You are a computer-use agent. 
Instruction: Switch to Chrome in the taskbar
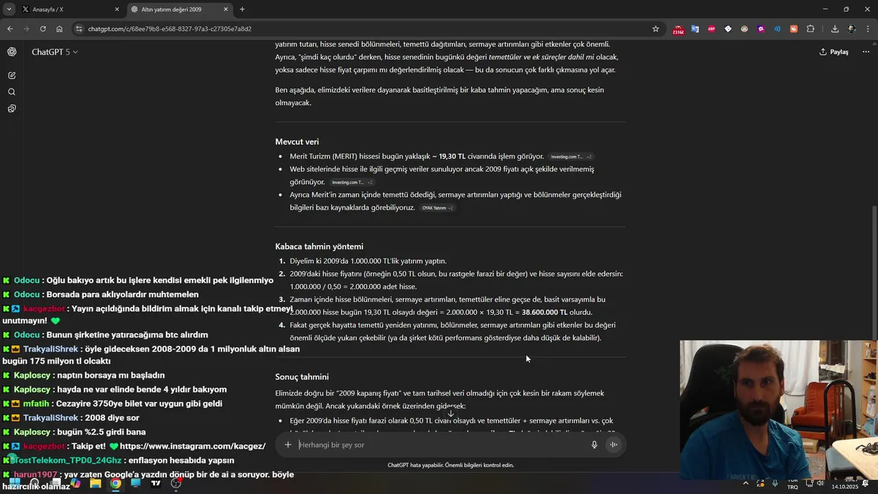point(116,483)
